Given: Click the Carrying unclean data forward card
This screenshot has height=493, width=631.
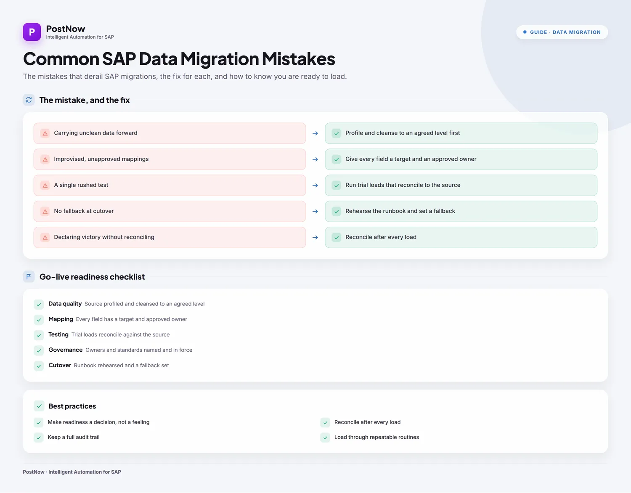Looking at the screenshot, I should (170, 133).
